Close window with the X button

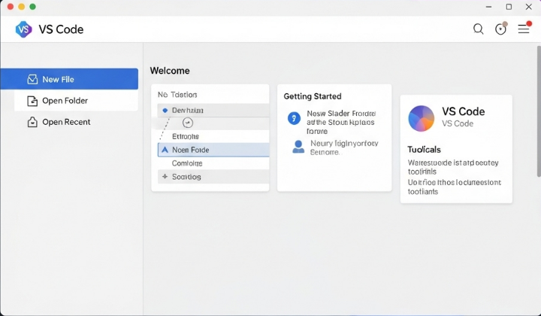528,7
